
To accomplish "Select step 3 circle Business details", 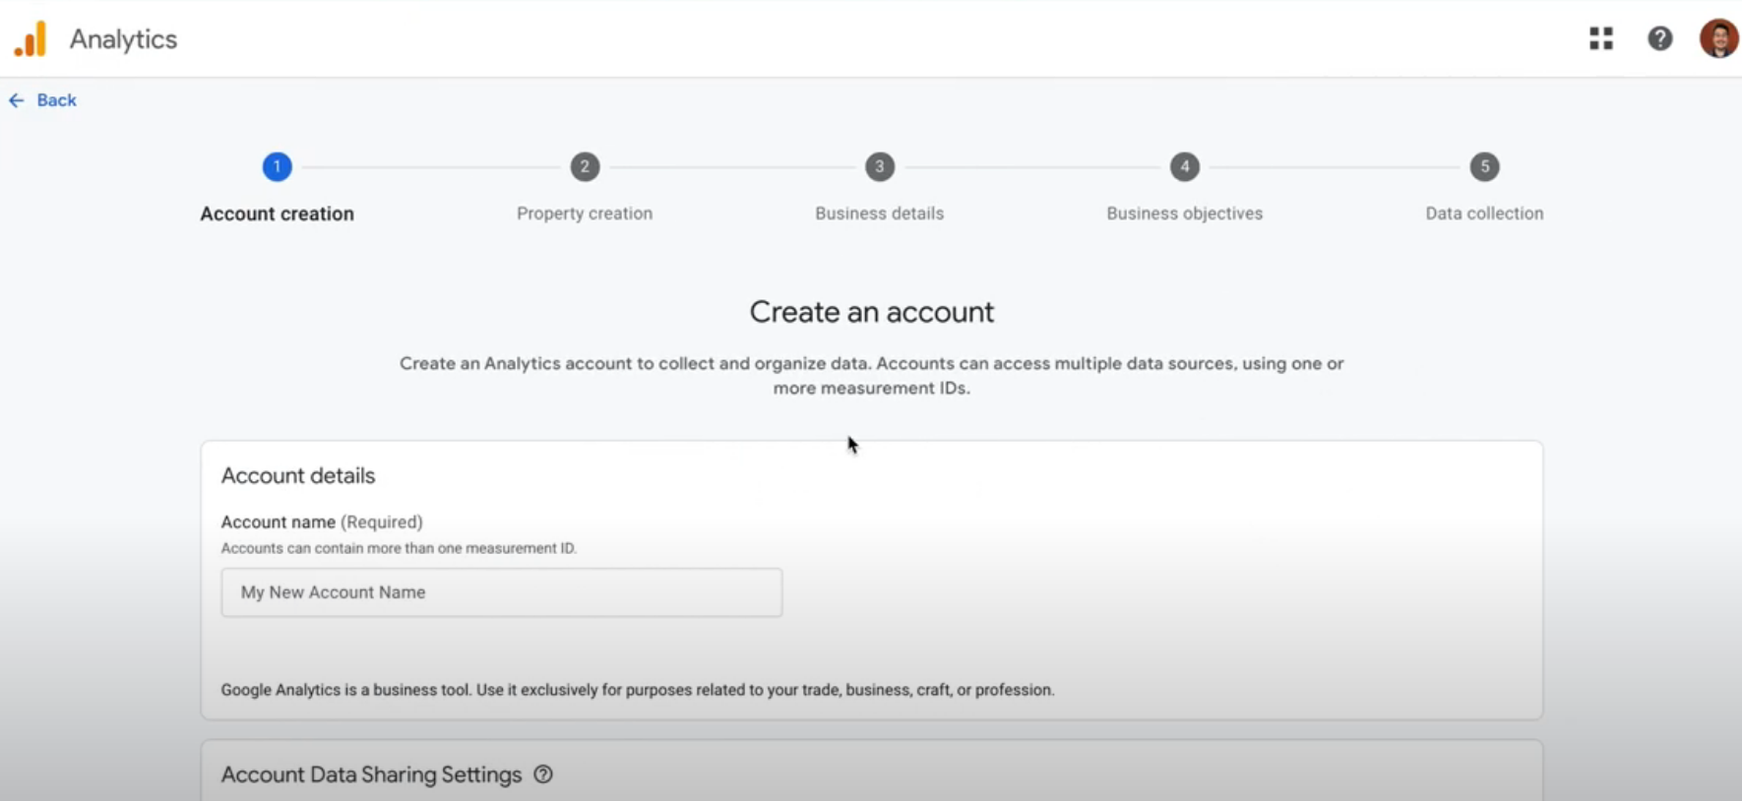I will tap(880, 166).
